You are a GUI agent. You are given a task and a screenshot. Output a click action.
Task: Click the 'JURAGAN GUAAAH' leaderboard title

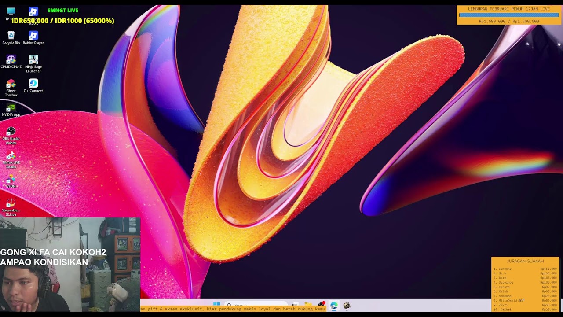(x=525, y=261)
